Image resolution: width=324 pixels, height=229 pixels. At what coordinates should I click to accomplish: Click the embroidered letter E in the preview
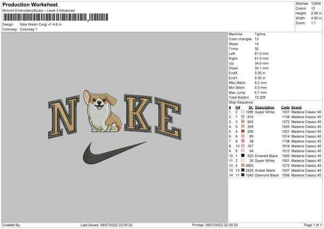(x=168, y=118)
